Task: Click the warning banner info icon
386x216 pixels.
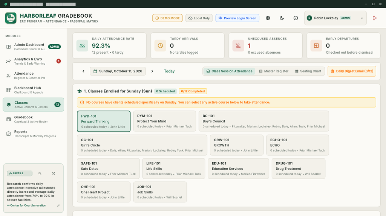Action: click(x=82, y=102)
